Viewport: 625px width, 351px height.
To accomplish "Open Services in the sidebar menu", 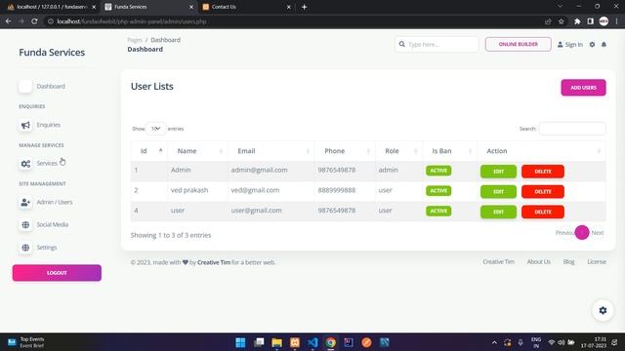I will pyautogui.click(x=47, y=164).
